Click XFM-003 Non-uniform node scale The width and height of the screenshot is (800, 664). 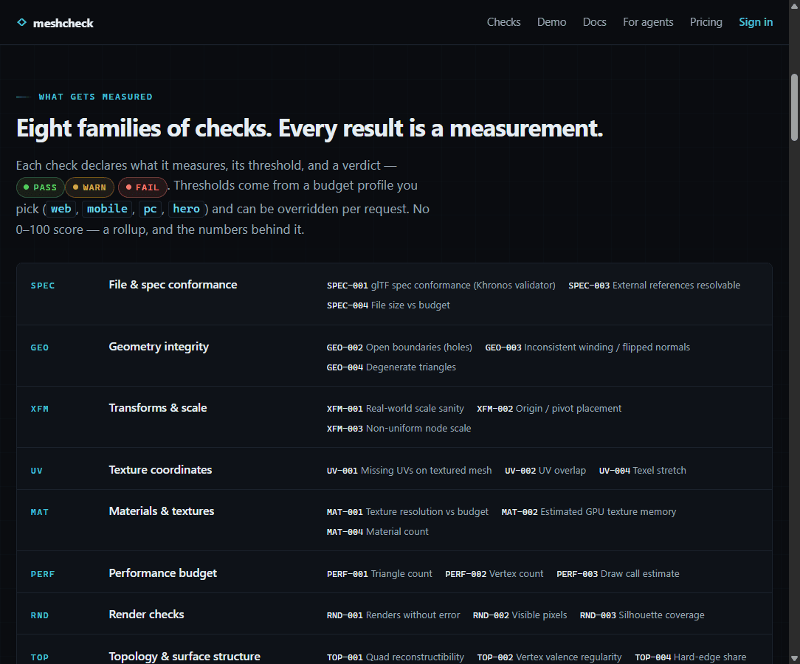[399, 429]
